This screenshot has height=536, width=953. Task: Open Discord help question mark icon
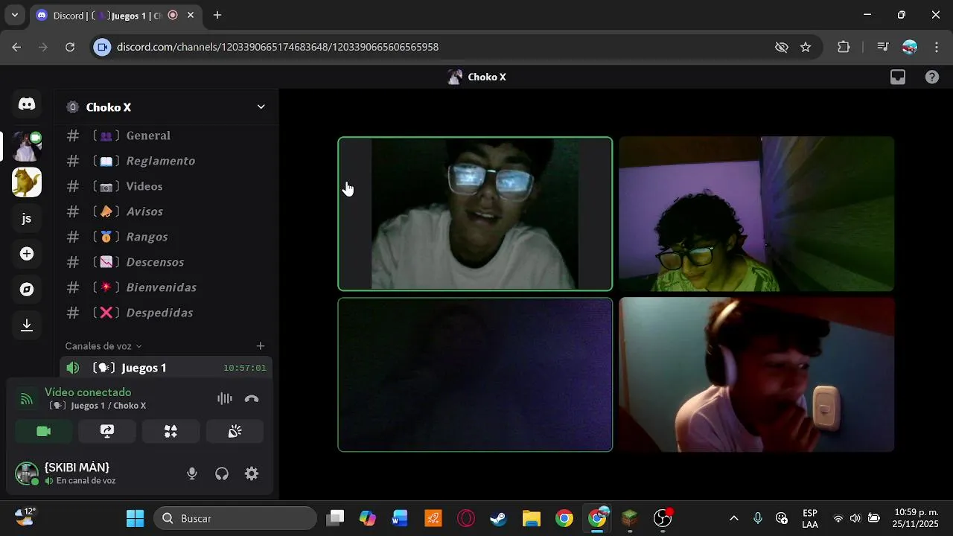click(x=932, y=77)
